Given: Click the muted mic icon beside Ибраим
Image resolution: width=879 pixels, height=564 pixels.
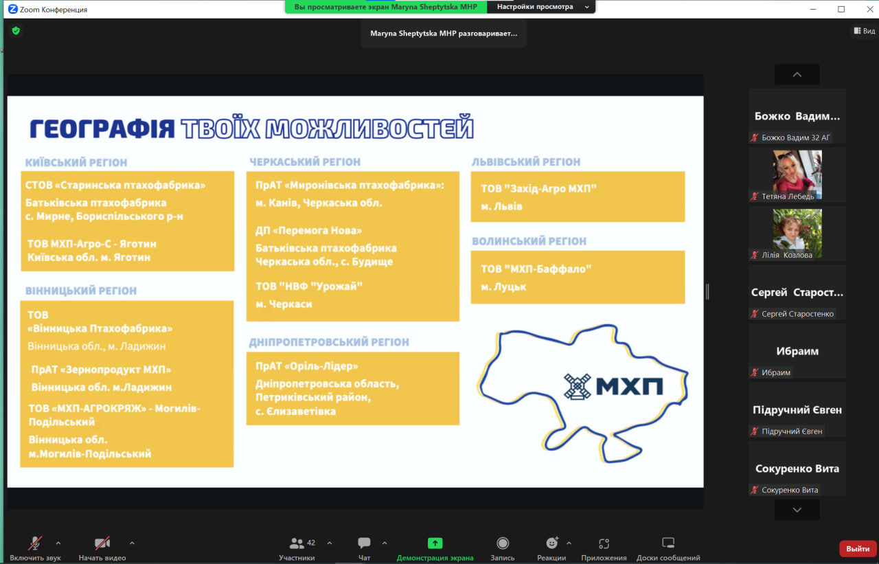Looking at the screenshot, I should click(755, 373).
